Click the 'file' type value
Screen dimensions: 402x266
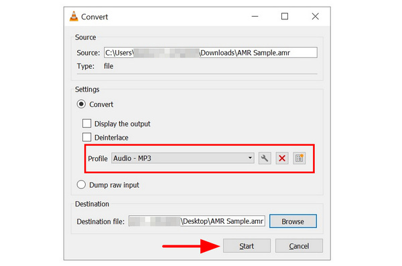(x=109, y=66)
